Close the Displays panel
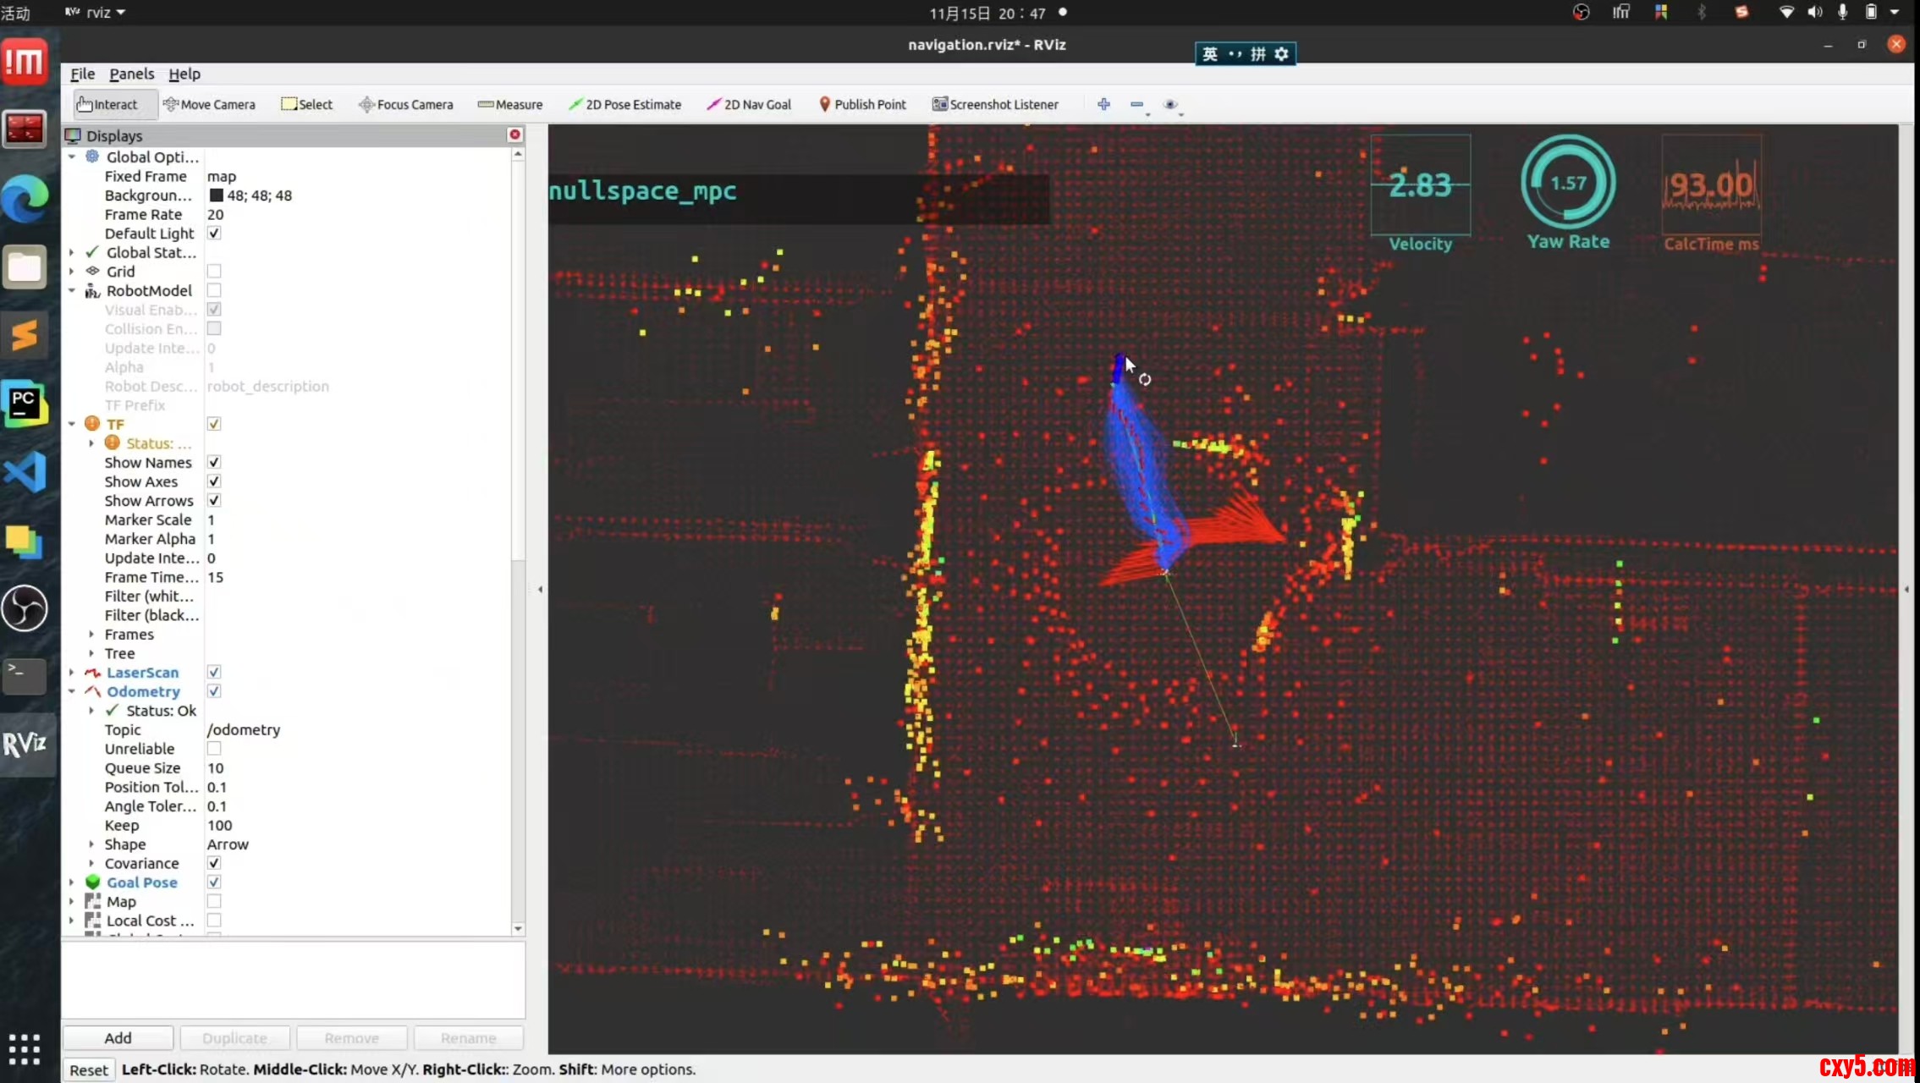The height and width of the screenshot is (1083, 1920). click(514, 135)
